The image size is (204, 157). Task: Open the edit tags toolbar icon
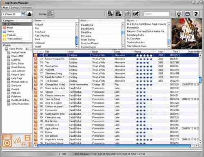tap(136, 14)
